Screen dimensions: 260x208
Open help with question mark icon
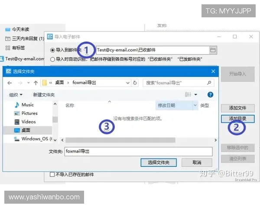tap(210, 95)
